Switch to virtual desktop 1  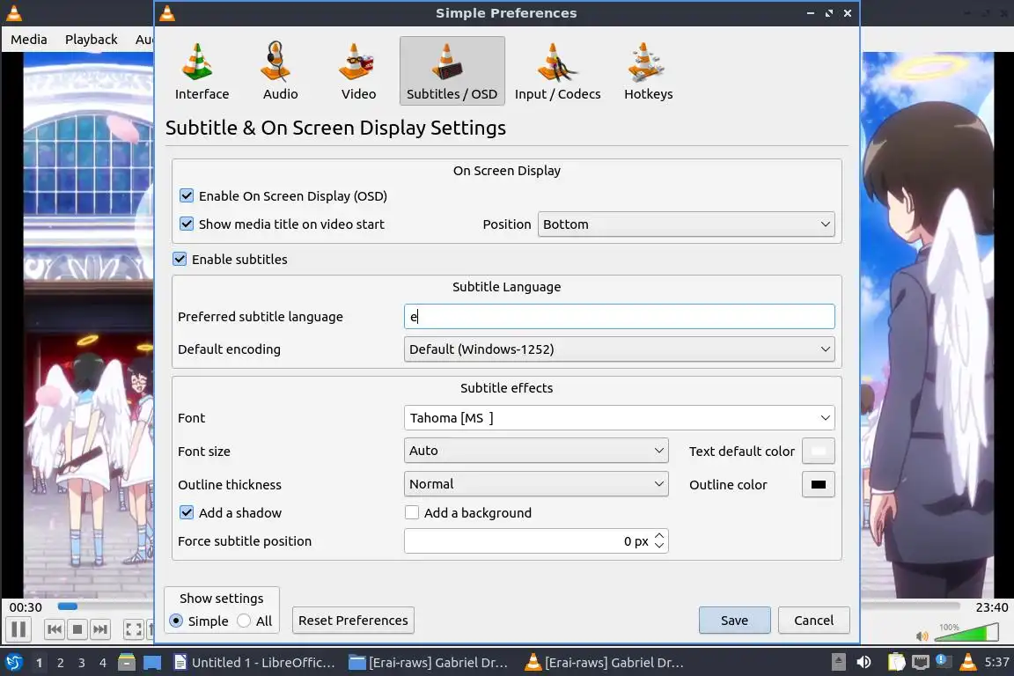[x=39, y=663]
